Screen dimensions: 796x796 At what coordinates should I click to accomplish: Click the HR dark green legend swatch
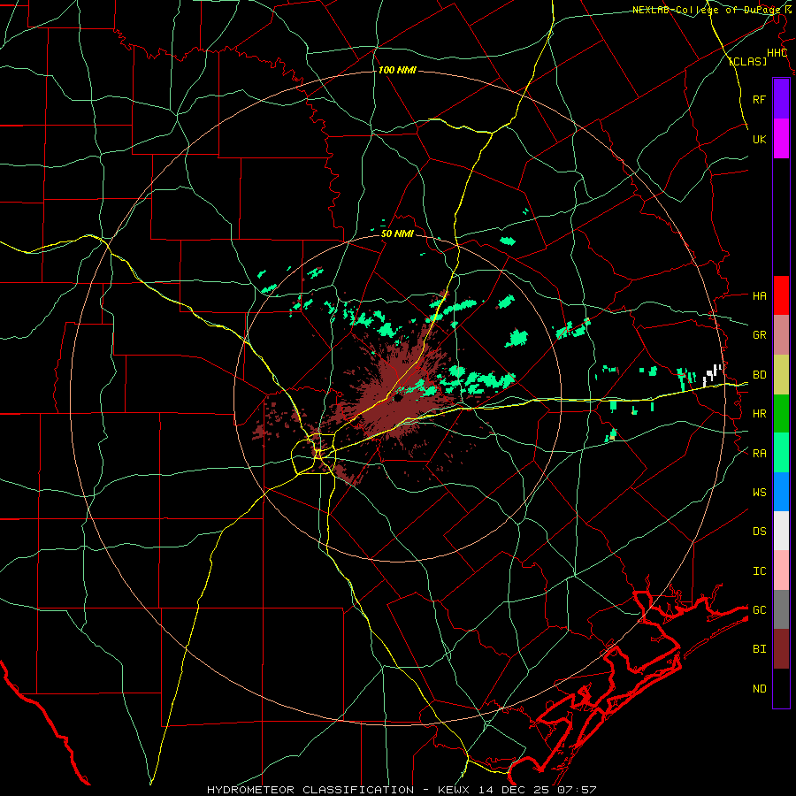pyautogui.click(x=781, y=413)
